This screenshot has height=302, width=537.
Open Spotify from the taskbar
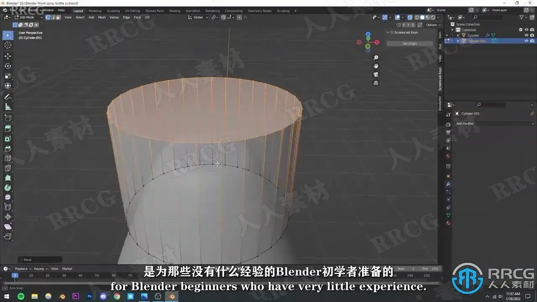(21, 297)
